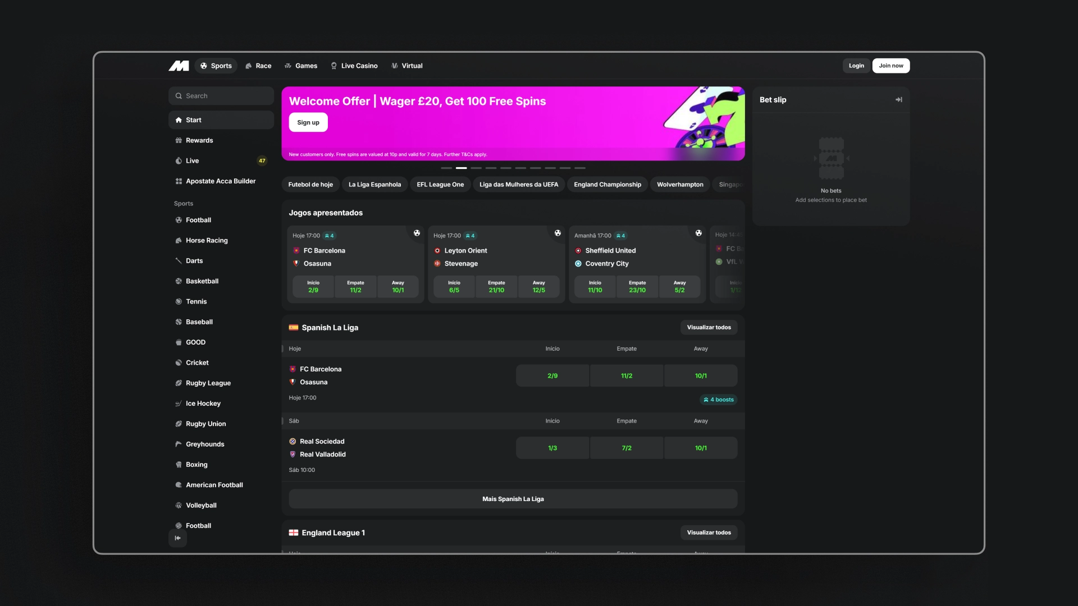Click Visualizar todos for England League 1

pos(709,532)
